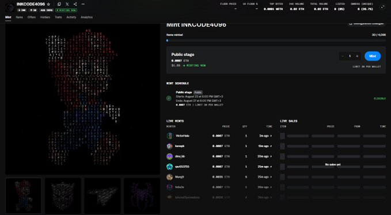Switch to the Traits tab
This screenshot has height=215, width=391.
58,17
